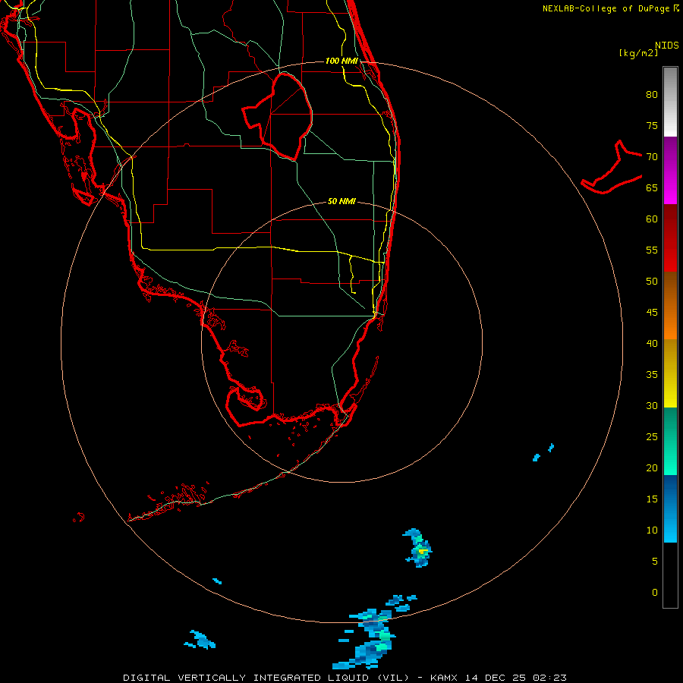This screenshot has height=683, width=683.
Task: Click the 55 value on the color scale
Action: point(652,250)
